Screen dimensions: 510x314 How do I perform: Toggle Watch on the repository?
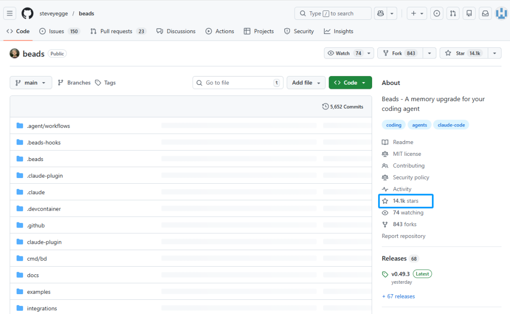click(x=344, y=53)
